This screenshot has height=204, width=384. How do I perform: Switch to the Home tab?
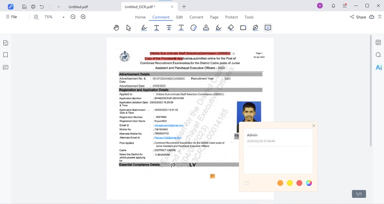click(x=140, y=17)
